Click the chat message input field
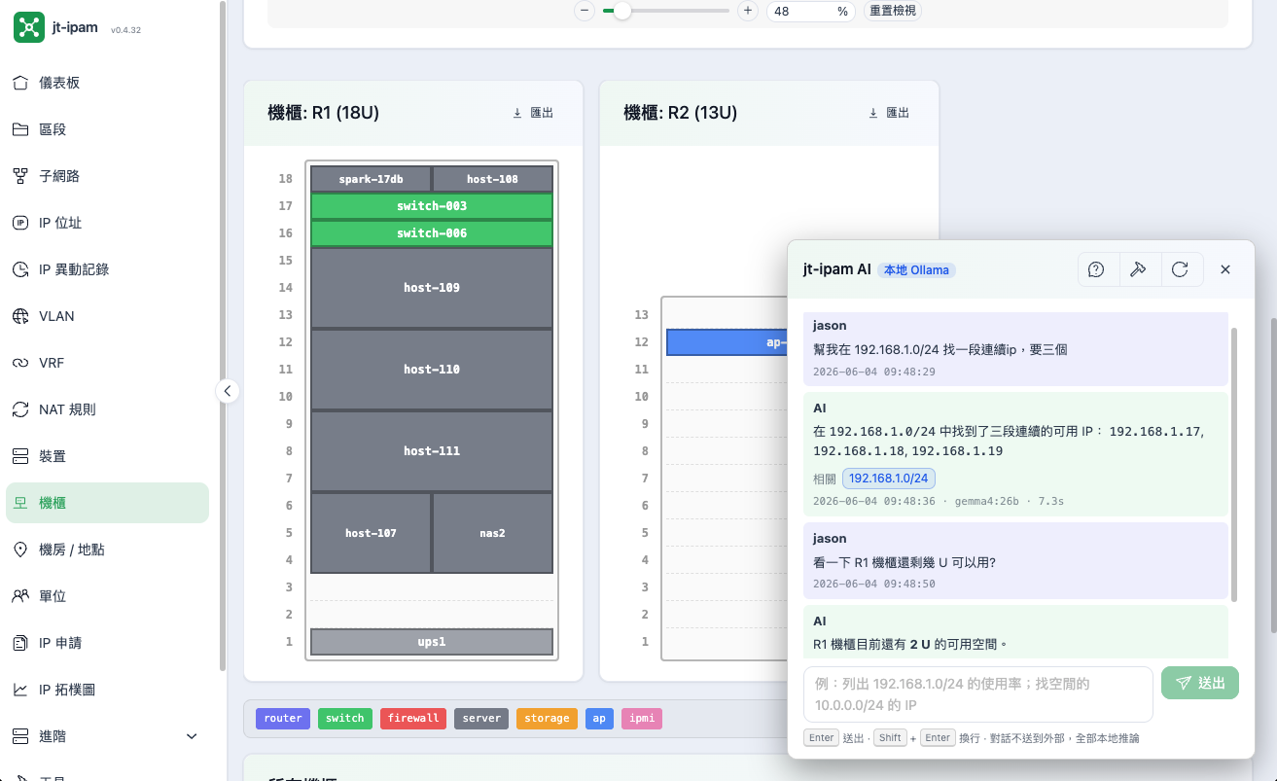This screenshot has width=1277, height=781. 977,694
